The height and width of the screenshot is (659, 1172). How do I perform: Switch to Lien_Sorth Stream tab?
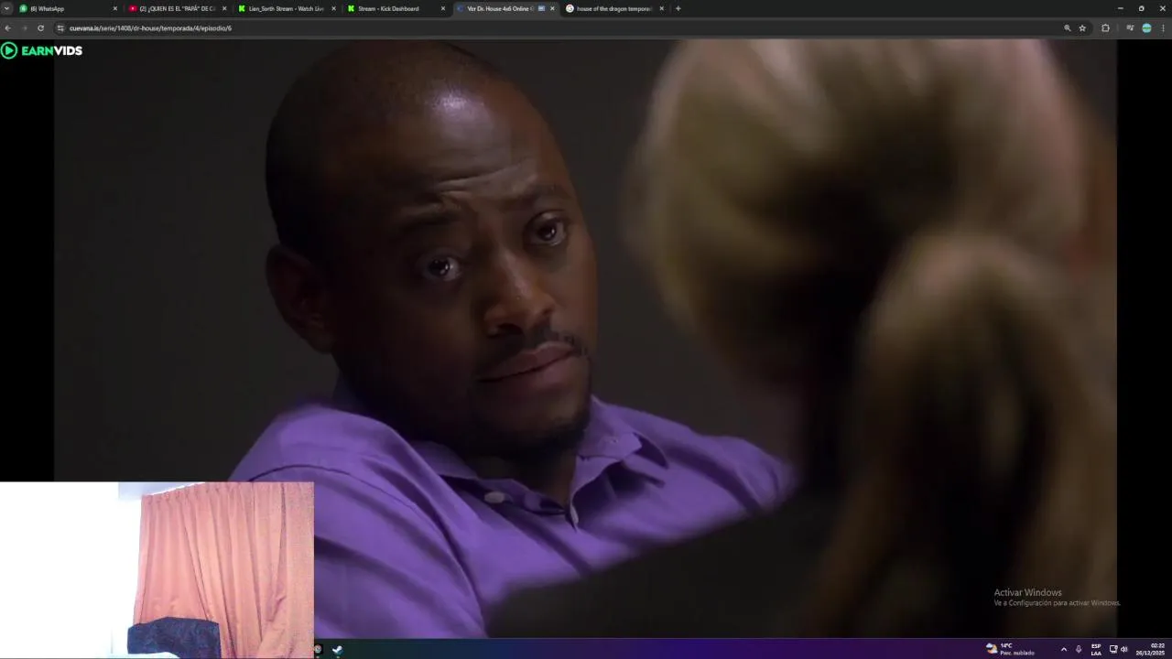[286, 8]
